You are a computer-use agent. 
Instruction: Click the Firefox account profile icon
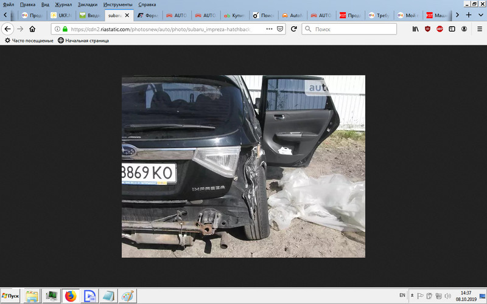(464, 29)
